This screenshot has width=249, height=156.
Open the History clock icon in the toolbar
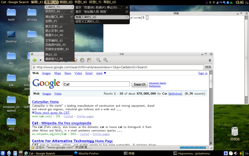point(82,60)
